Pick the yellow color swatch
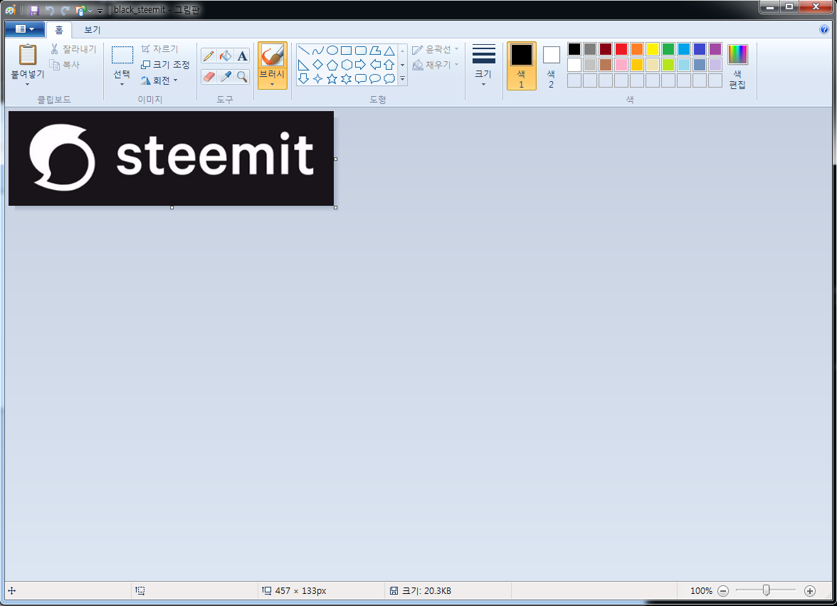Screen dimensions: 837x606 pos(653,50)
